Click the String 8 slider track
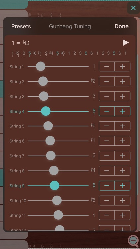The width and height of the screenshot is (140, 249). 58,171
